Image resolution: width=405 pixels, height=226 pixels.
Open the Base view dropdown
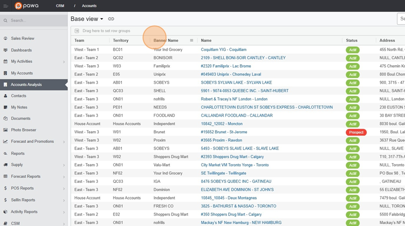click(87, 19)
